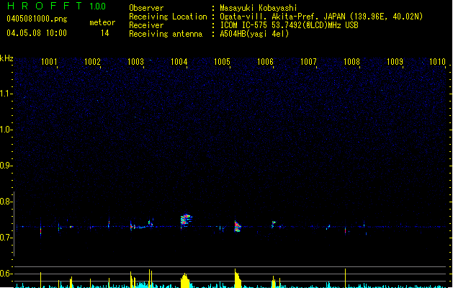453x288 pixels.
Task: Click the 1005 time axis marker
Action: (222, 61)
